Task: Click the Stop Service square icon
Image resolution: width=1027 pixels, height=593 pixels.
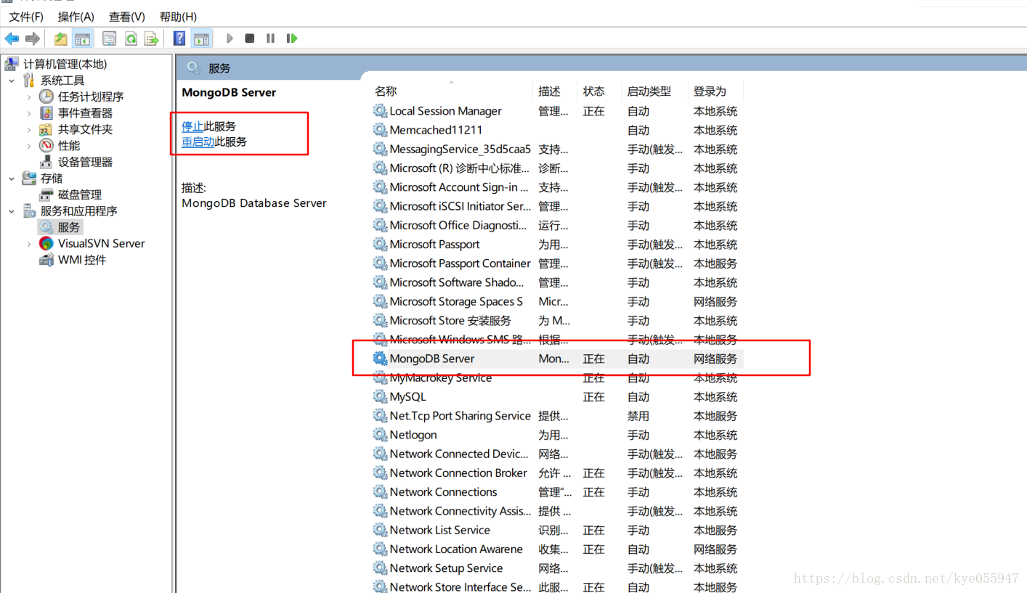Action: [x=250, y=38]
